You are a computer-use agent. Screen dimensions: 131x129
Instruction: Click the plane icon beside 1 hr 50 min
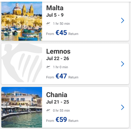(x=48, y=23)
